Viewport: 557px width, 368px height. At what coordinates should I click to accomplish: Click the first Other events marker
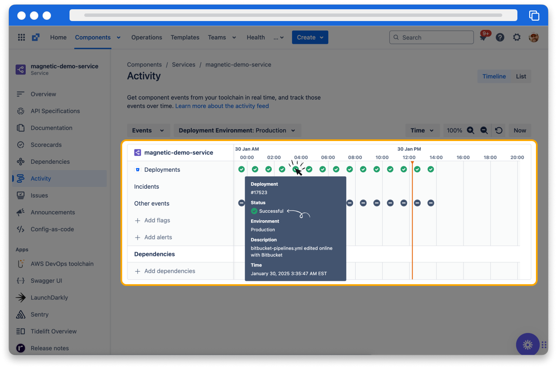point(241,203)
